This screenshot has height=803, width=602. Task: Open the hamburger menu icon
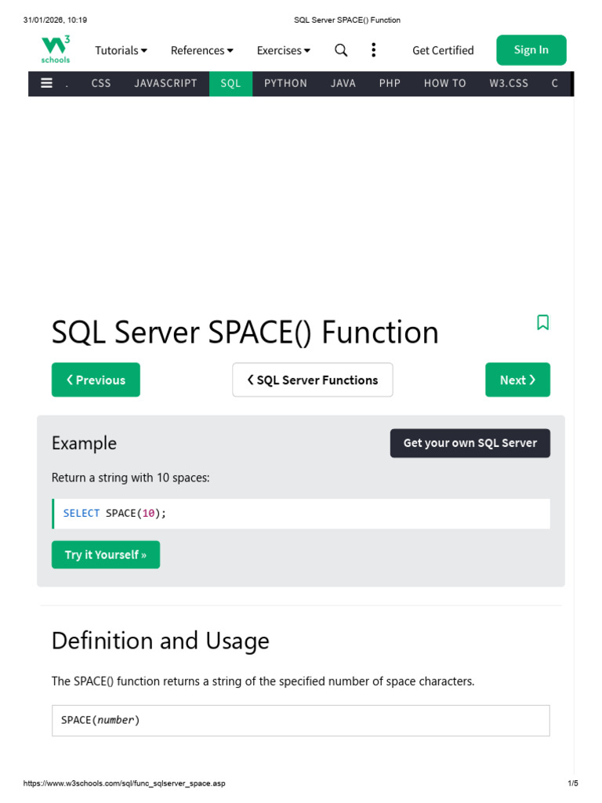pyautogui.click(x=46, y=83)
